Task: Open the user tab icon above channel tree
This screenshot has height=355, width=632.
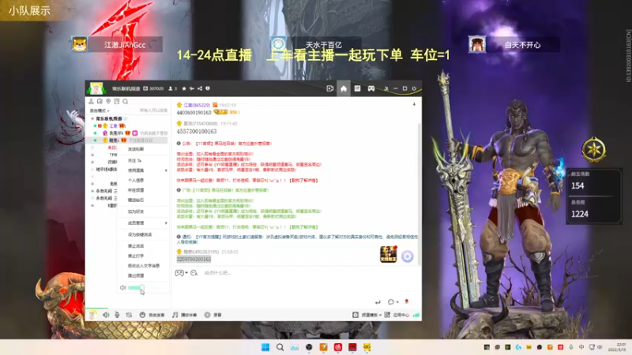Action: tap(91, 102)
